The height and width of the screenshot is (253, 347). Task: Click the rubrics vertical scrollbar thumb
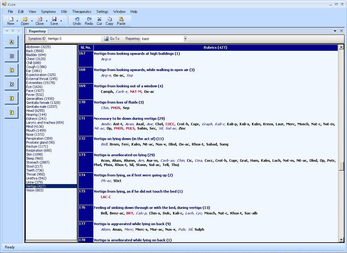[x=341, y=166]
